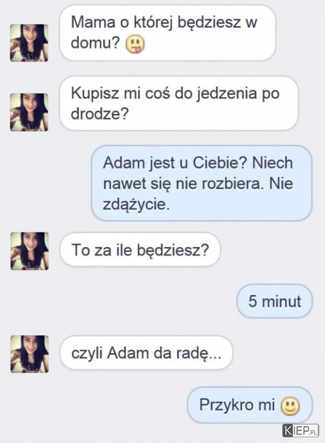Open avatar beside 'To za ile będziesz?'
325x443 pixels.
[x=30, y=251]
